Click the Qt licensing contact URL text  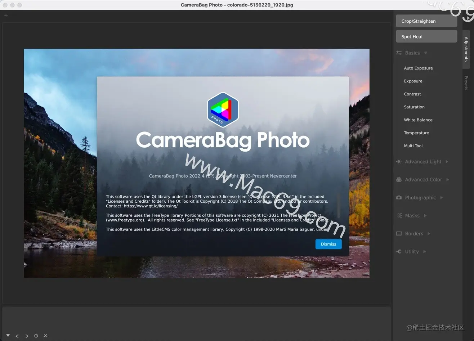tap(151, 206)
